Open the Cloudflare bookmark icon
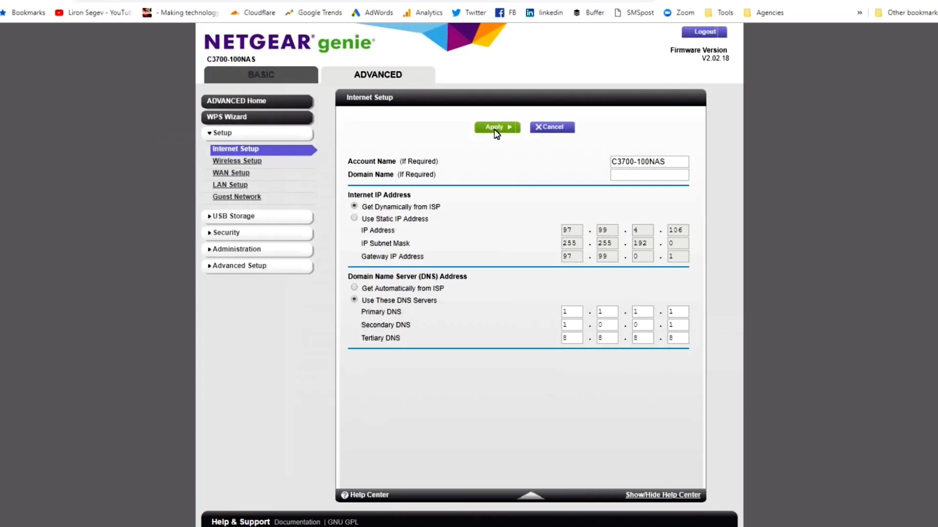Viewport: 938px width, 527px height. 235,13
